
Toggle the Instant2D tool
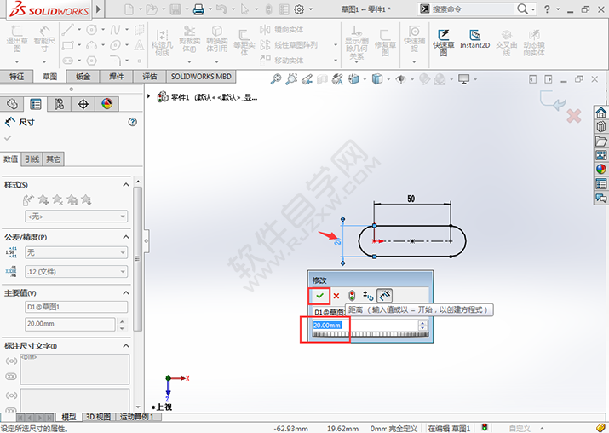pyautogui.click(x=474, y=39)
